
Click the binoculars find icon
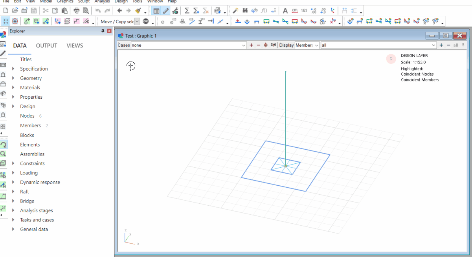click(245, 11)
